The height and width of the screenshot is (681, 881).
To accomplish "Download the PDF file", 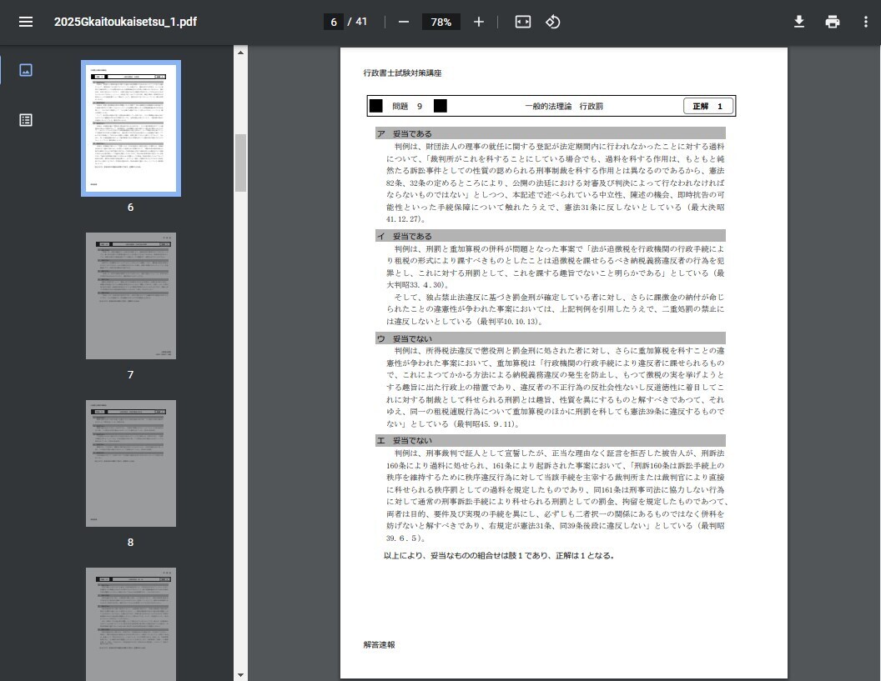I will tap(798, 22).
